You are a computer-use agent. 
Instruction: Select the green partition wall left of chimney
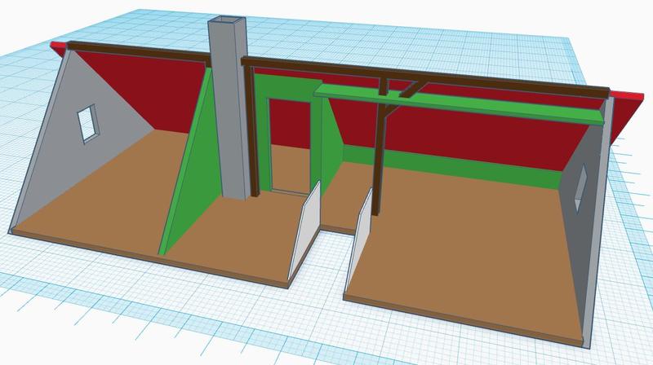tap(192, 166)
